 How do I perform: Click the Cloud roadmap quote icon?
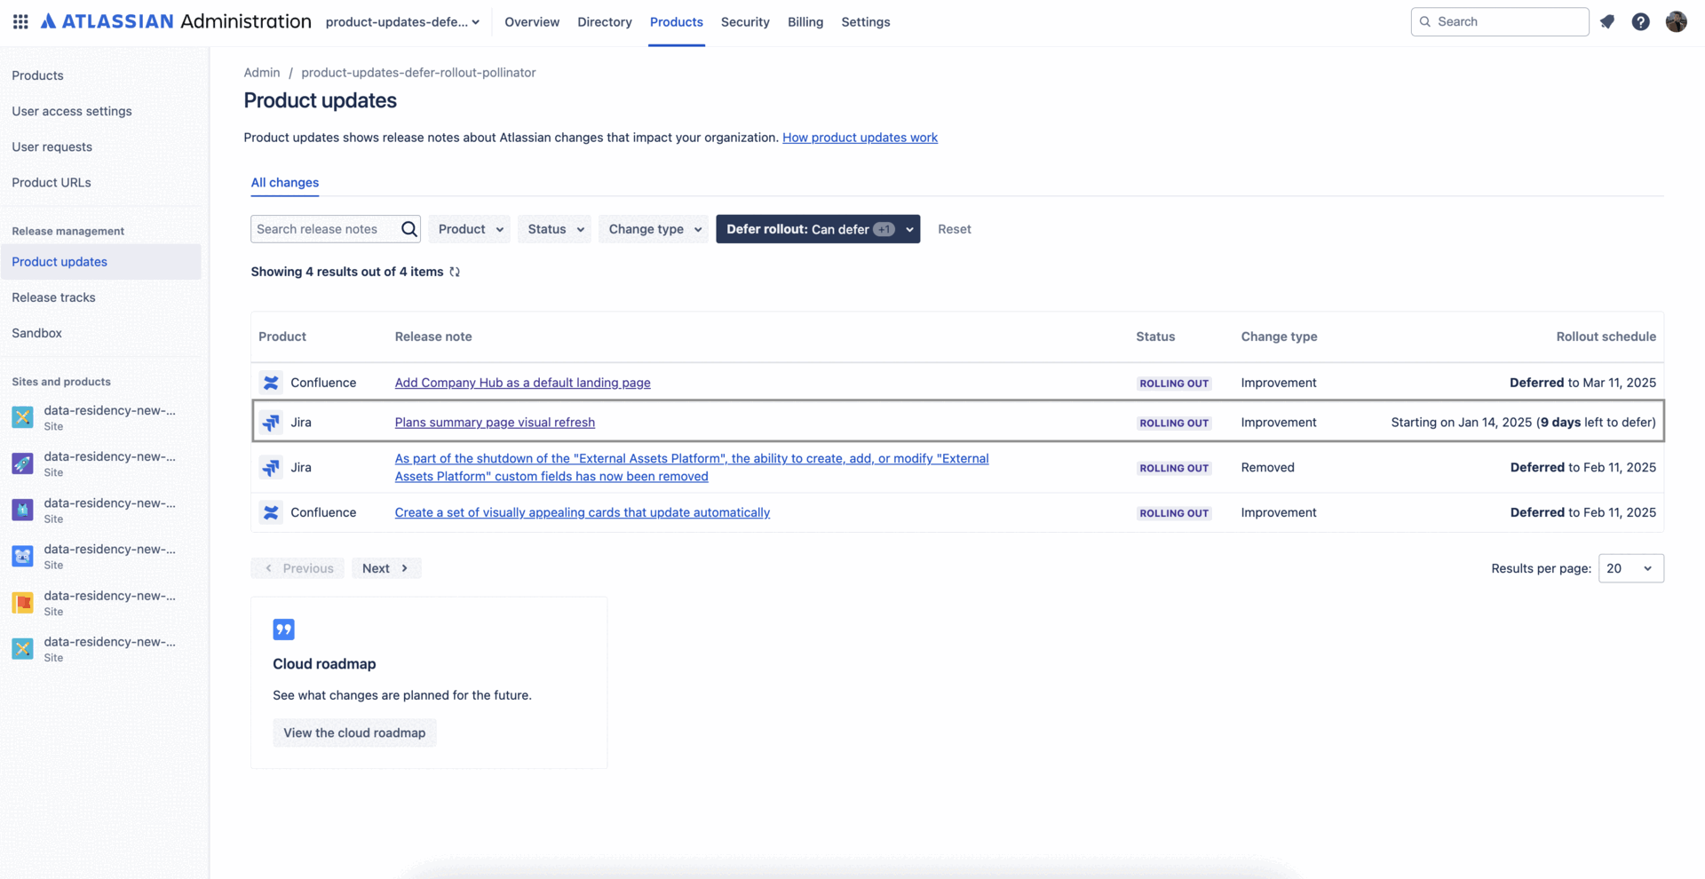(283, 630)
